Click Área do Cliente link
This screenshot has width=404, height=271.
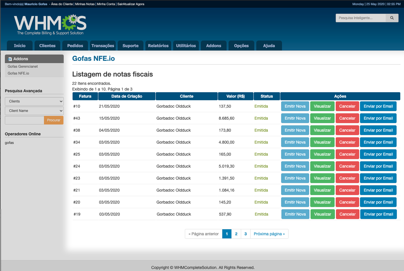point(62,4)
